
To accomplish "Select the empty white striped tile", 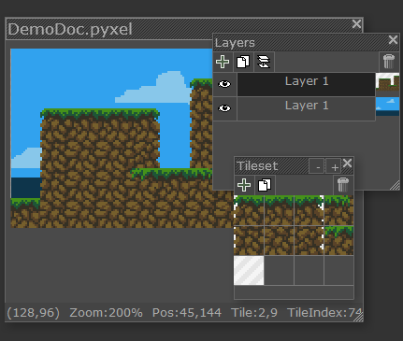I will pyautogui.click(x=249, y=270).
